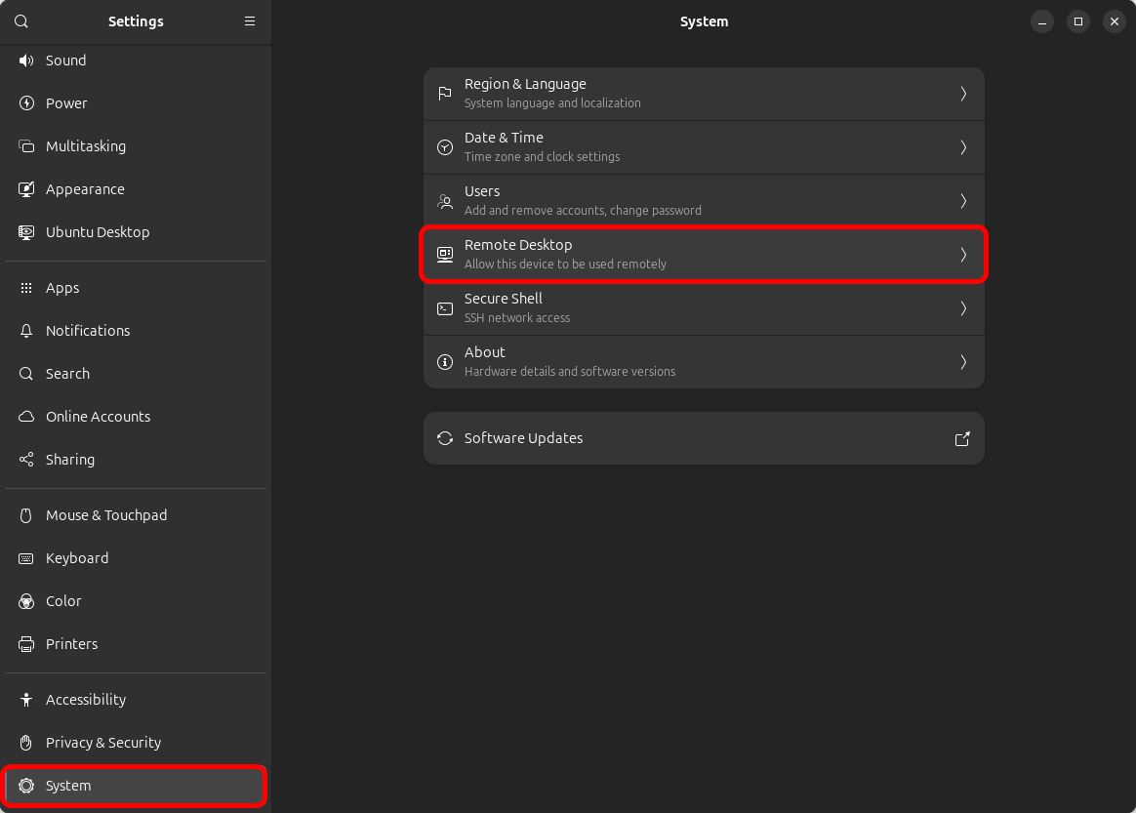Click 'Time zone and clock settings' text
This screenshot has height=813, width=1136.
point(542,157)
